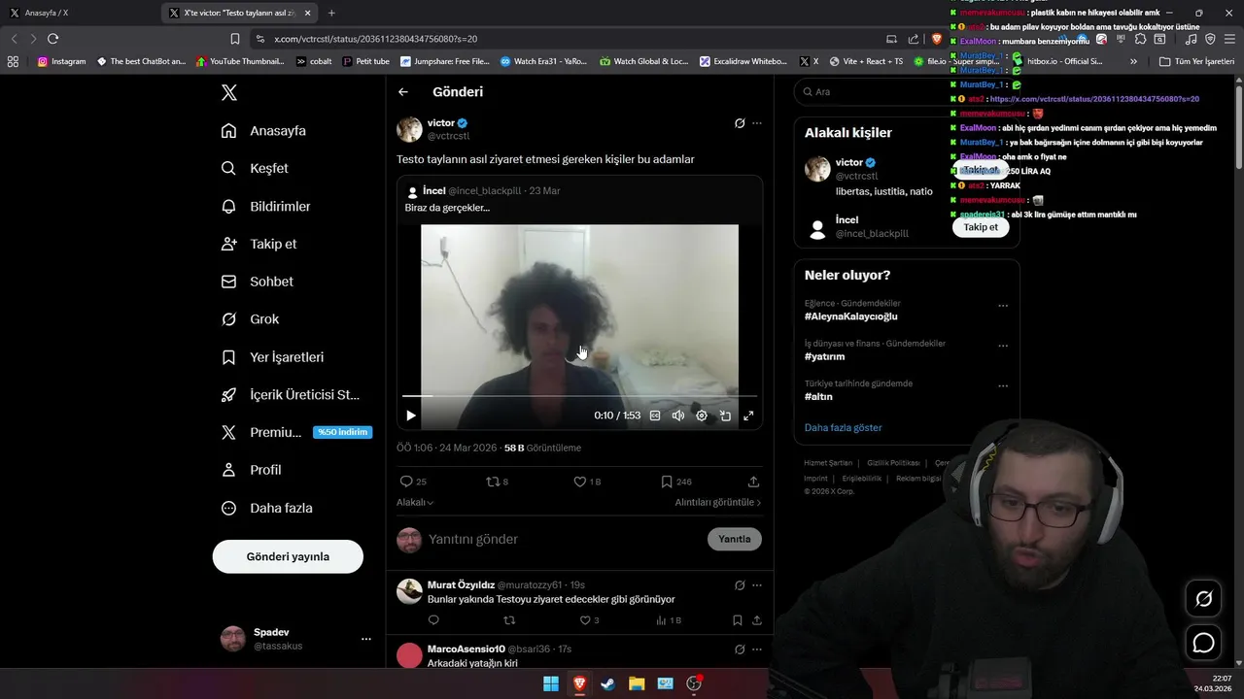Viewport: 1244px width, 699px height.
Task: Share Murat Özyıldız's reply
Action: [757, 620]
